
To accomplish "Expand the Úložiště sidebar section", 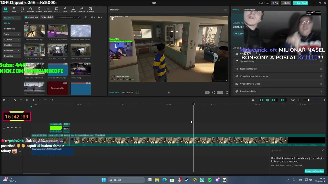I will coord(18,45).
